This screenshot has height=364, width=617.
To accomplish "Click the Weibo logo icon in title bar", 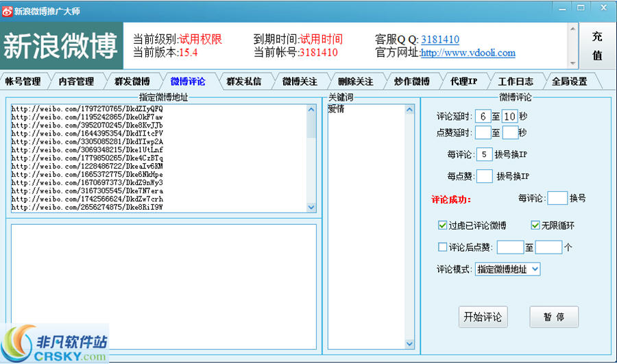I will tap(7, 11).
